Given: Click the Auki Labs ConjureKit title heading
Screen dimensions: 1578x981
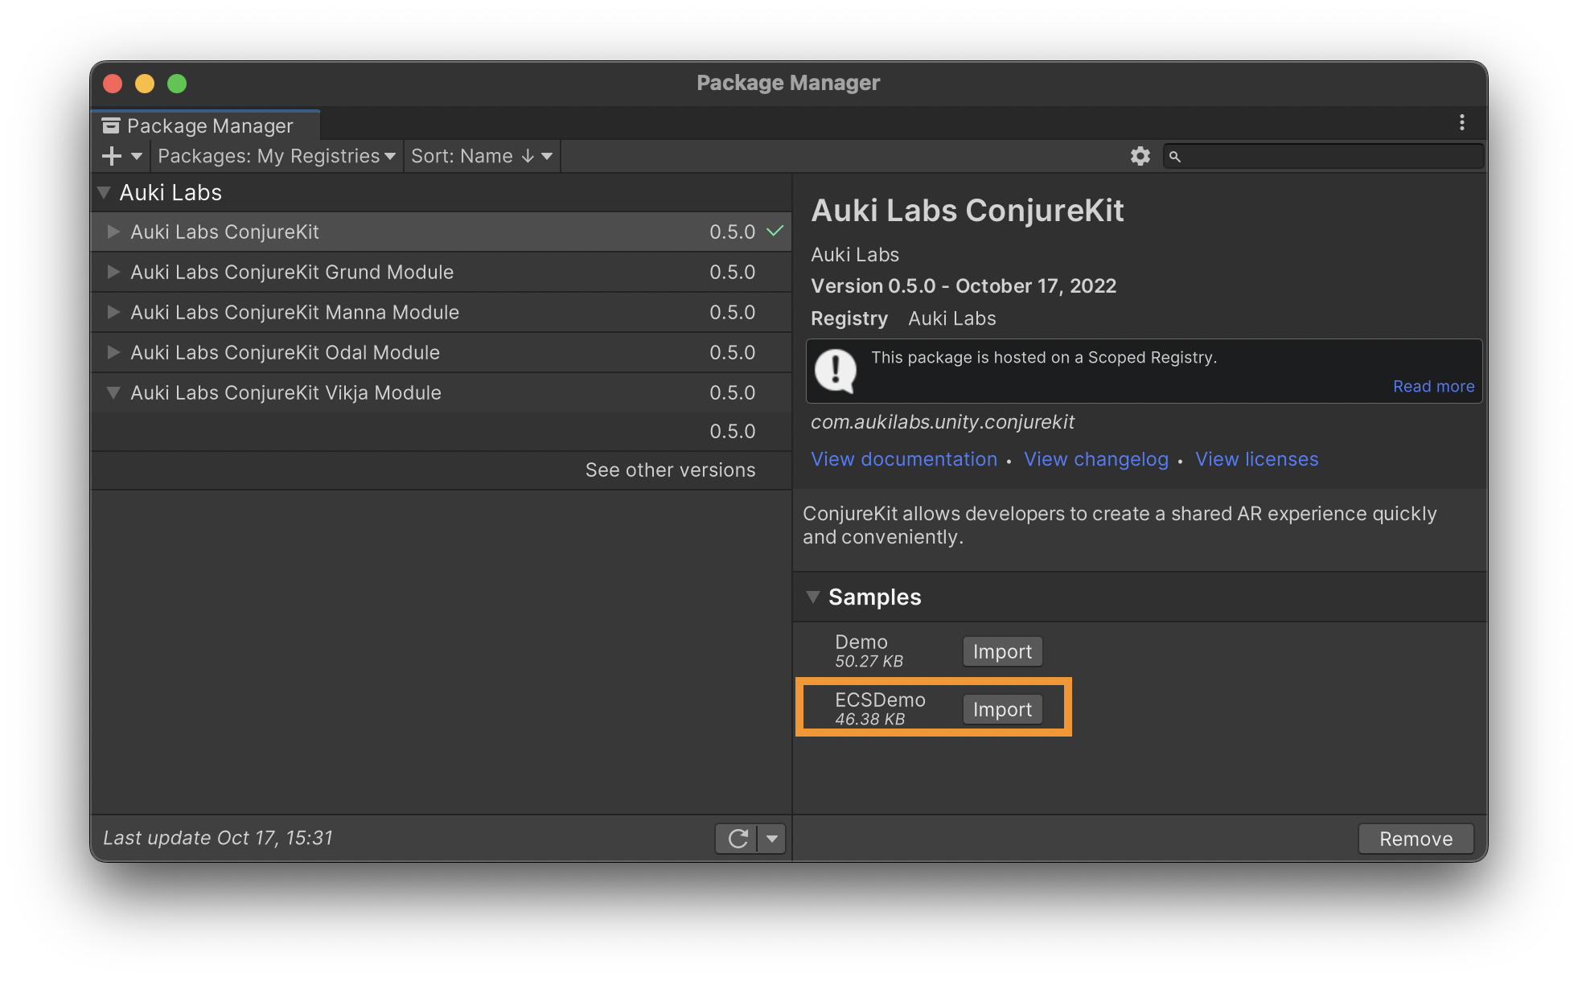Looking at the screenshot, I should pos(967,211).
